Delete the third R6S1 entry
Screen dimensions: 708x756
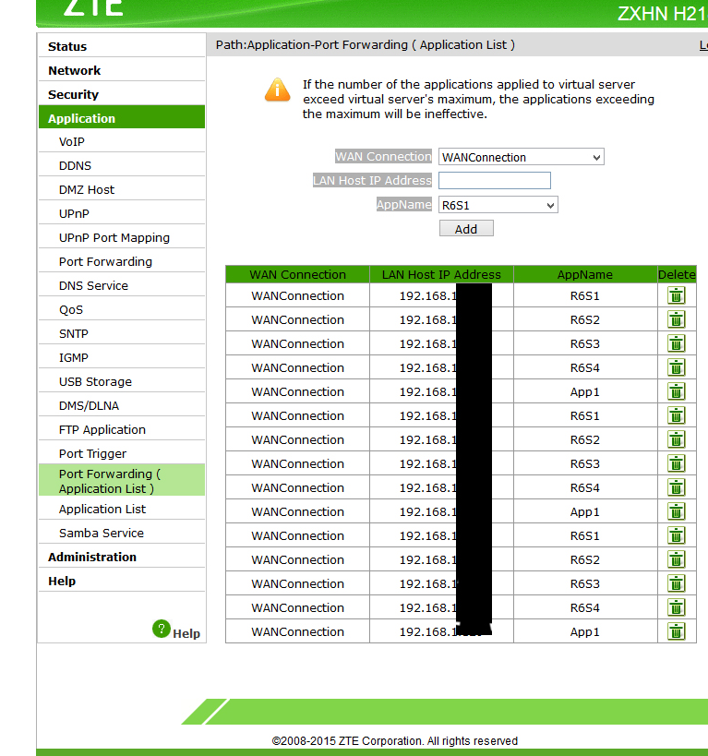point(677,535)
